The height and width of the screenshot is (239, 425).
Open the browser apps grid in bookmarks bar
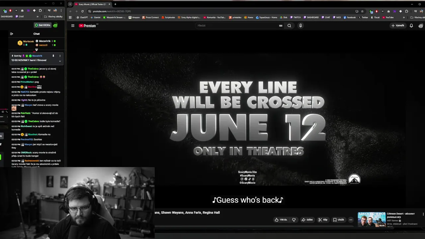pyautogui.click(x=70, y=17)
